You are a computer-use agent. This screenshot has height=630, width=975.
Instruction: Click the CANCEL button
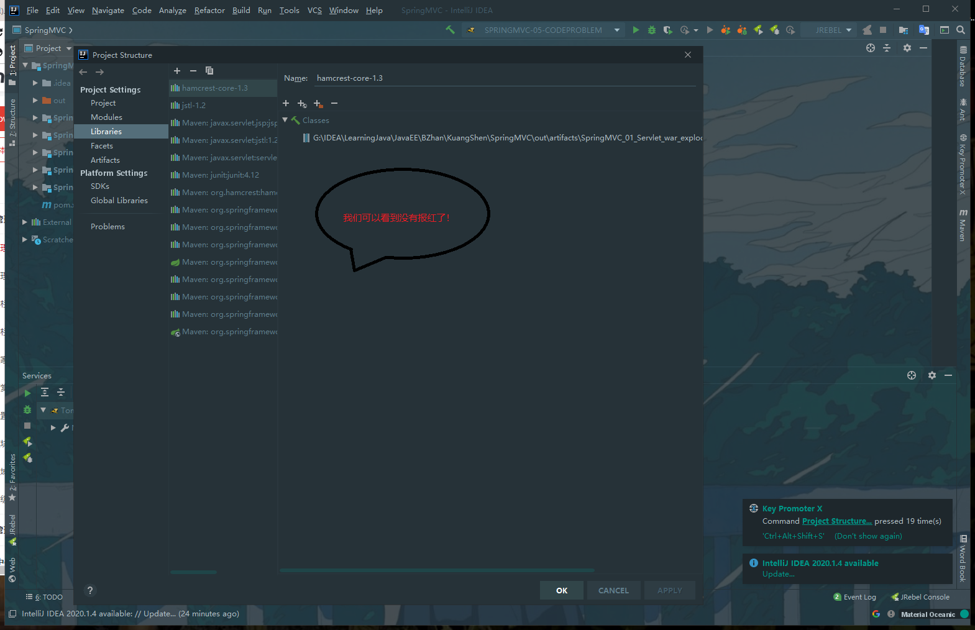click(613, 590)
